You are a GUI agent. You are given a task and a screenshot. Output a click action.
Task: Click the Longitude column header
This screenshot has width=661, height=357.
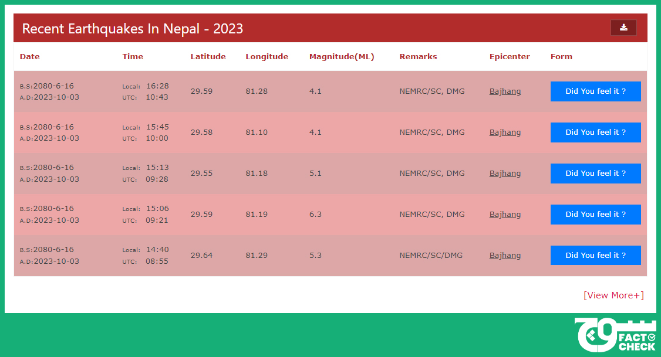click(267, 56)
